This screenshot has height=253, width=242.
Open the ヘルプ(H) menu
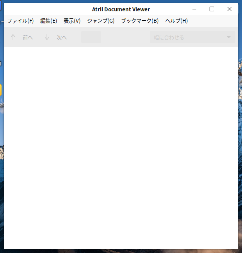176,21
